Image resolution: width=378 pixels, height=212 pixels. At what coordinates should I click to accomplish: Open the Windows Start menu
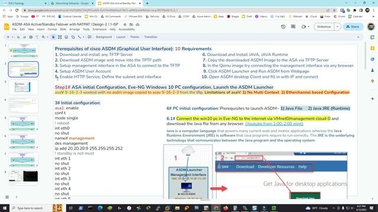point(5,208)
